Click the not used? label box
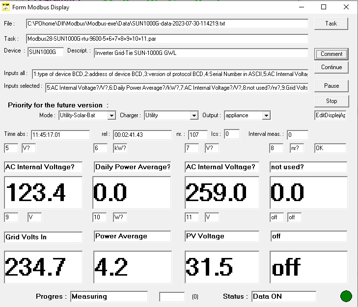This screenshot has height=307, width=358. [x=308, y=167]
